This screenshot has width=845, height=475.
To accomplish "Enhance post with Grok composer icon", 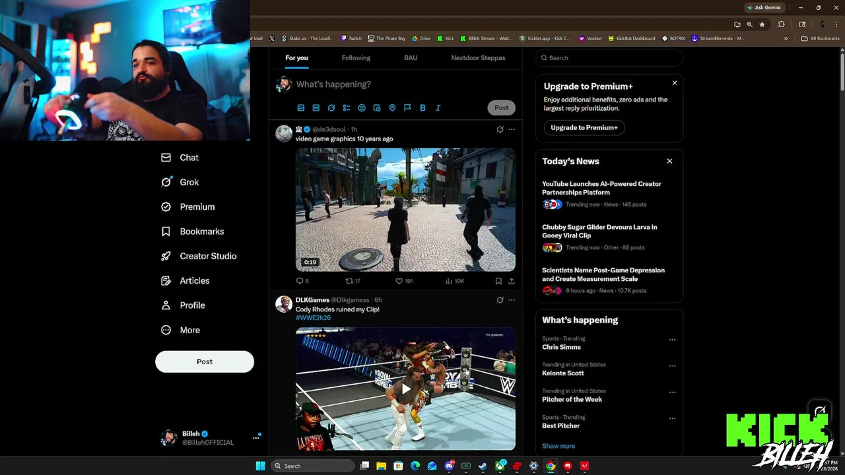I will pos(331,108).
